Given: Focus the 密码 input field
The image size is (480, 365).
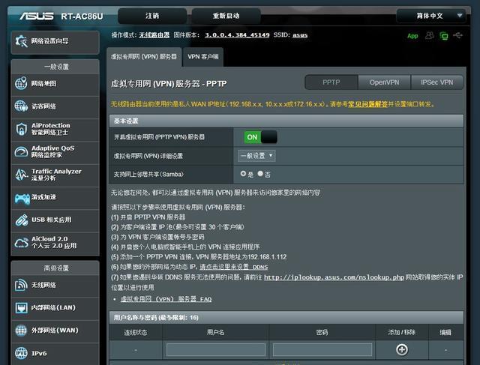Looking at the screenshot, I should pos(322,349).
